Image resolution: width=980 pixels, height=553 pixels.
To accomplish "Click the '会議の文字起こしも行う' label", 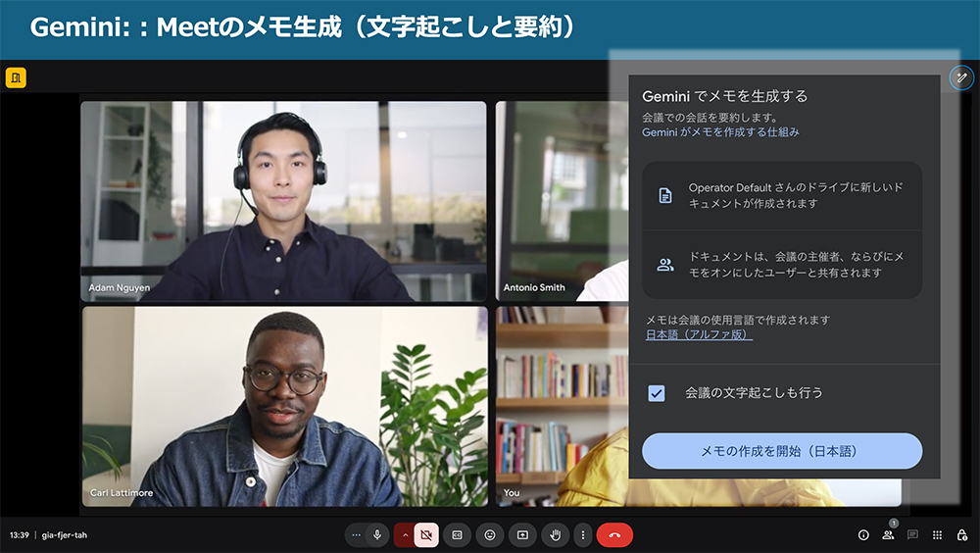I will point(755,393).
